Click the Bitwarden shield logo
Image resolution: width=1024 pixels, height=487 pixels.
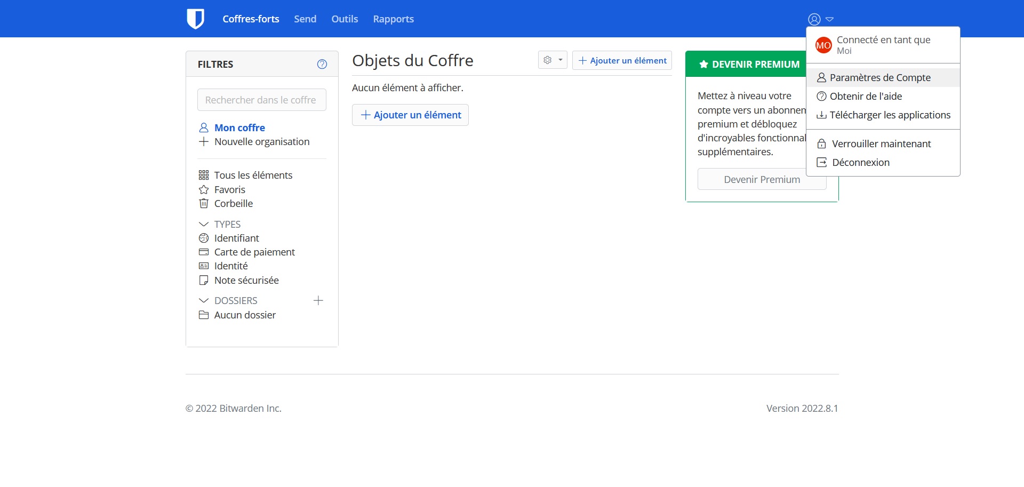click(195, 19)
